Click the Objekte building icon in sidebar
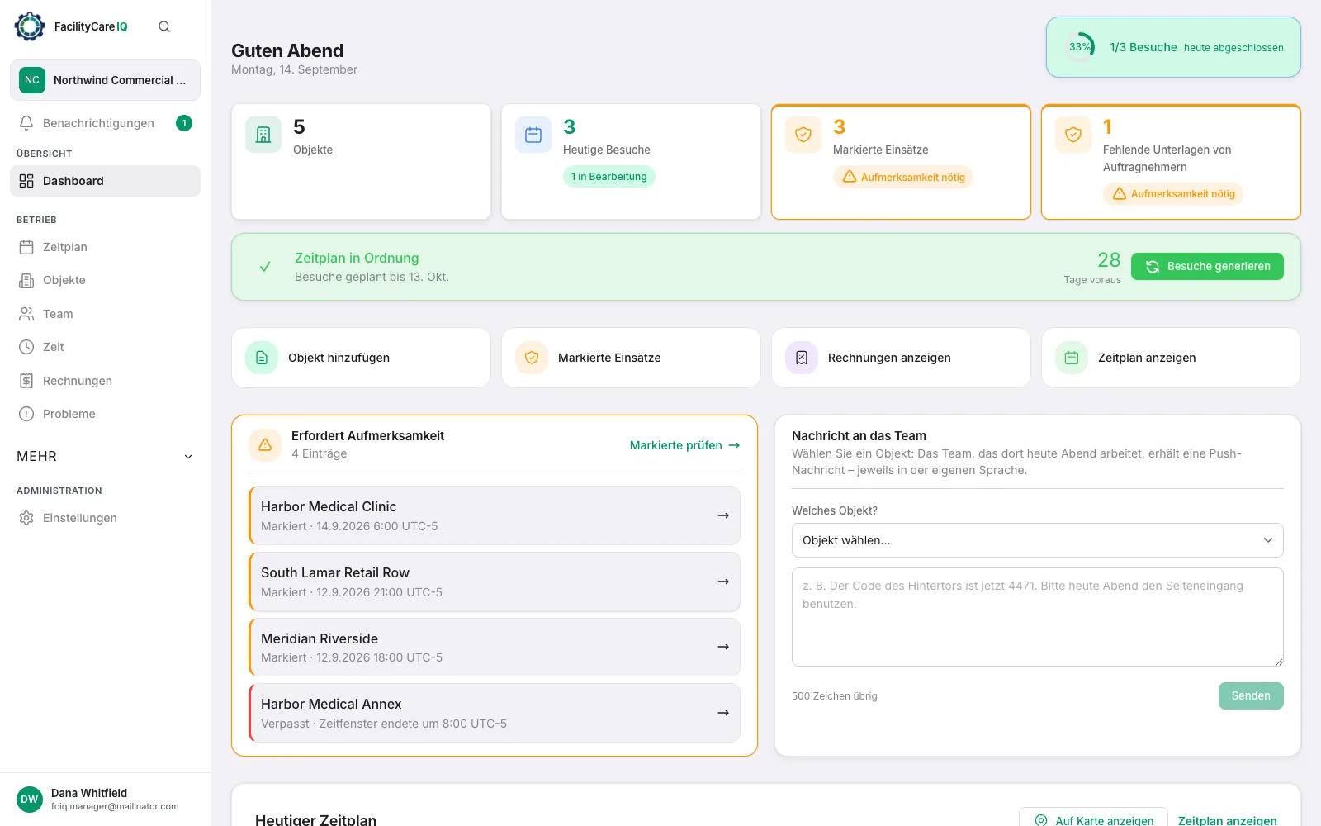The width and height of the screenshot is (1321, 826). pyautogui.click(x=26, y=280)
